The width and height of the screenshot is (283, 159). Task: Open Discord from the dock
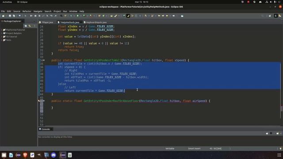click(54, 155)
